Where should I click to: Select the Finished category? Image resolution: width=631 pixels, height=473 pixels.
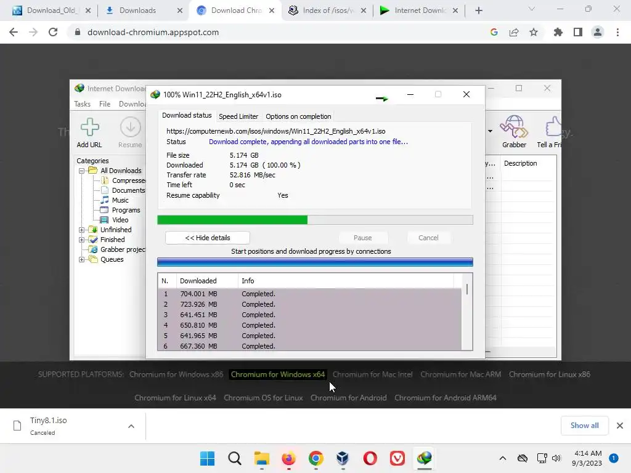coord(112,240)
